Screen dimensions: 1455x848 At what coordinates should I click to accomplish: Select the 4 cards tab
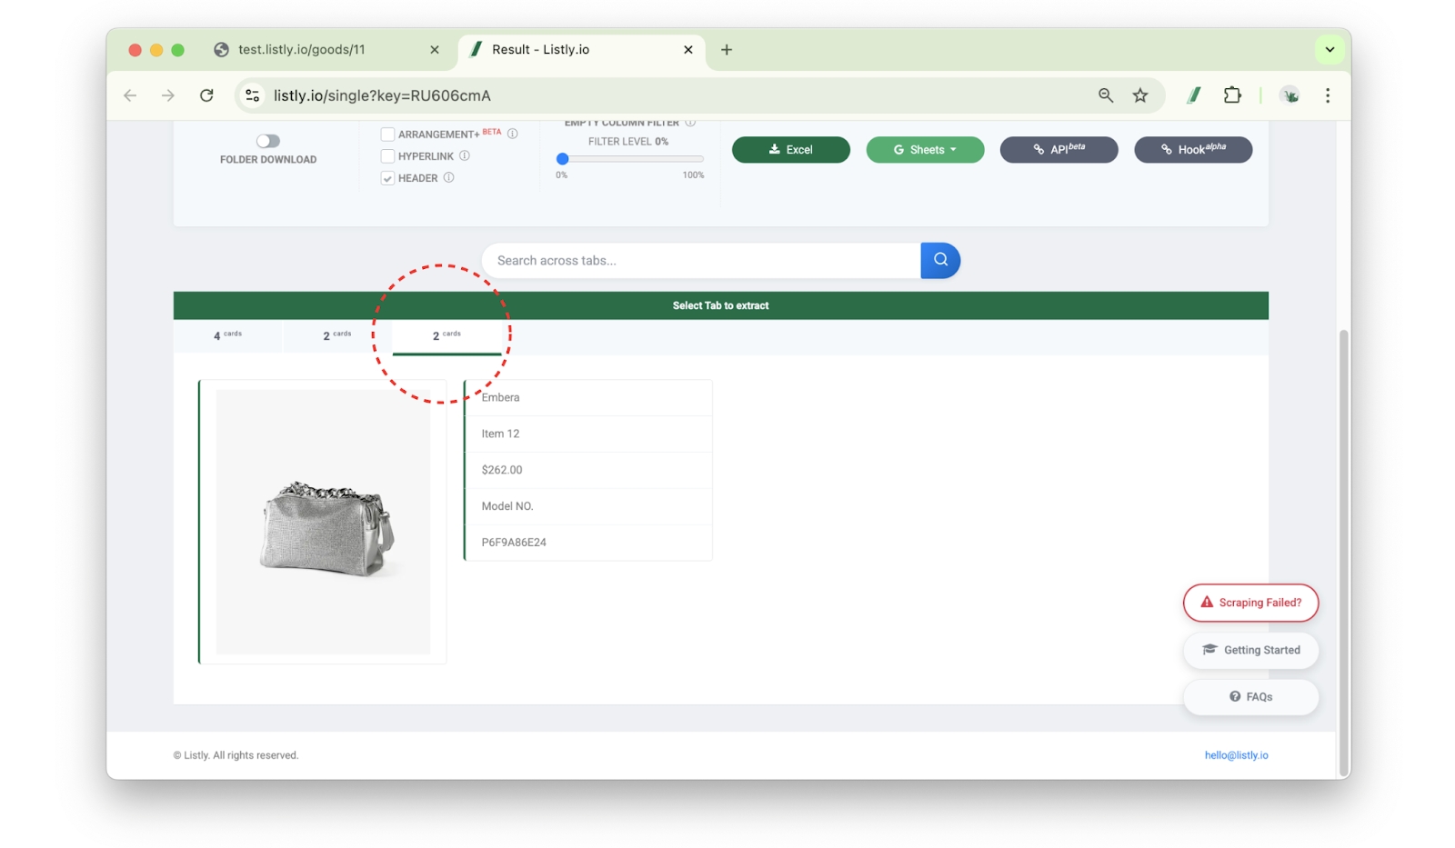227,335
